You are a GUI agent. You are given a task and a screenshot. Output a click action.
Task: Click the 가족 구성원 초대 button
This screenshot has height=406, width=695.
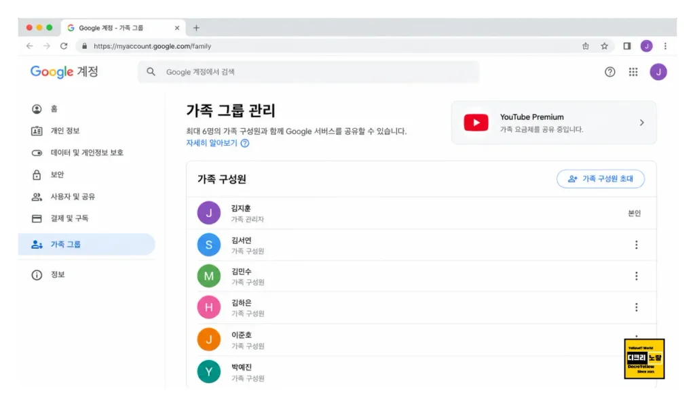(x=601, y=179)
